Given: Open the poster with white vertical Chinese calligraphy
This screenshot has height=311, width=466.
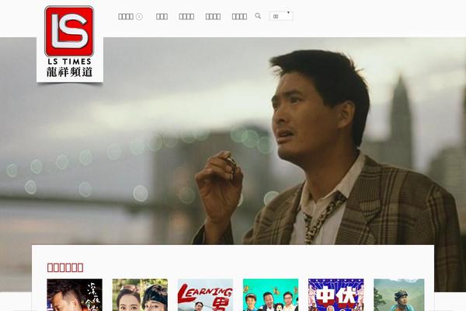Looking at the screenshot, I should [75, 295].
